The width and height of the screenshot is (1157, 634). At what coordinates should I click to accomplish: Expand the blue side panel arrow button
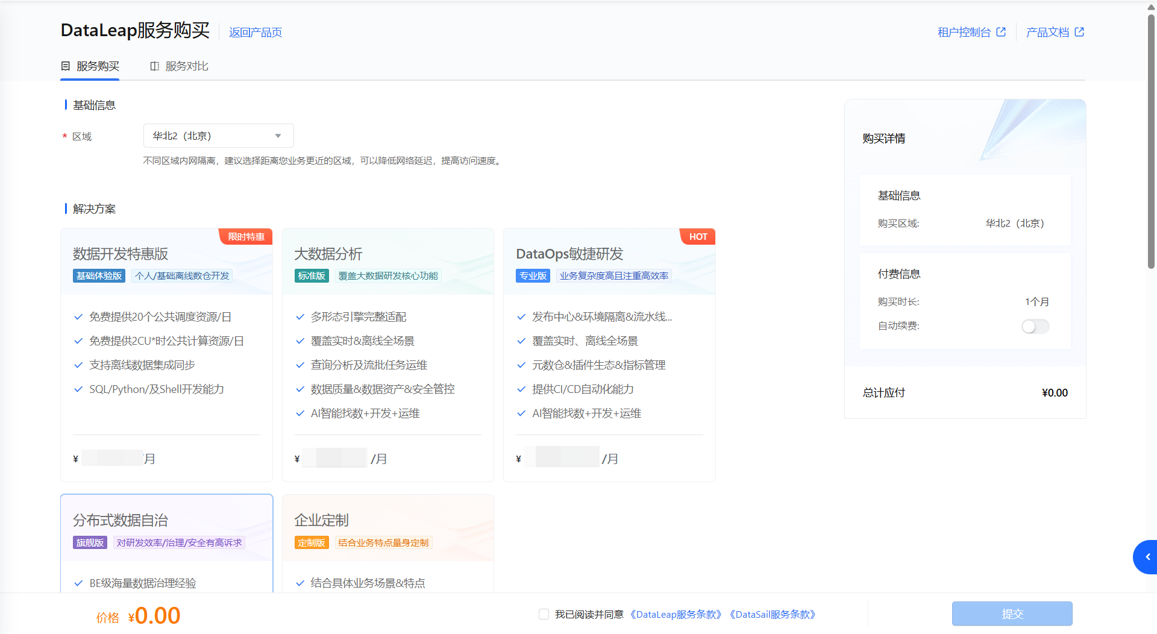[1146, 557]
